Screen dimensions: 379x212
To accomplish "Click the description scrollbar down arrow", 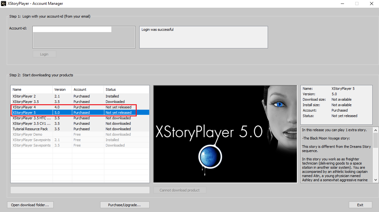I will [375, 180].
